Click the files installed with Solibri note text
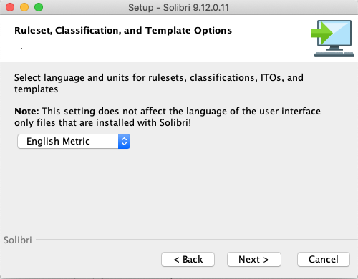The height and width of the screenshot is (279, 358). pyautogui.click(x=102, y=123)
